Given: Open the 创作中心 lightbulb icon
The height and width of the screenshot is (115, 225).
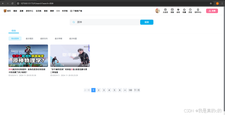Looking at the screenshot, I should 198,10.
